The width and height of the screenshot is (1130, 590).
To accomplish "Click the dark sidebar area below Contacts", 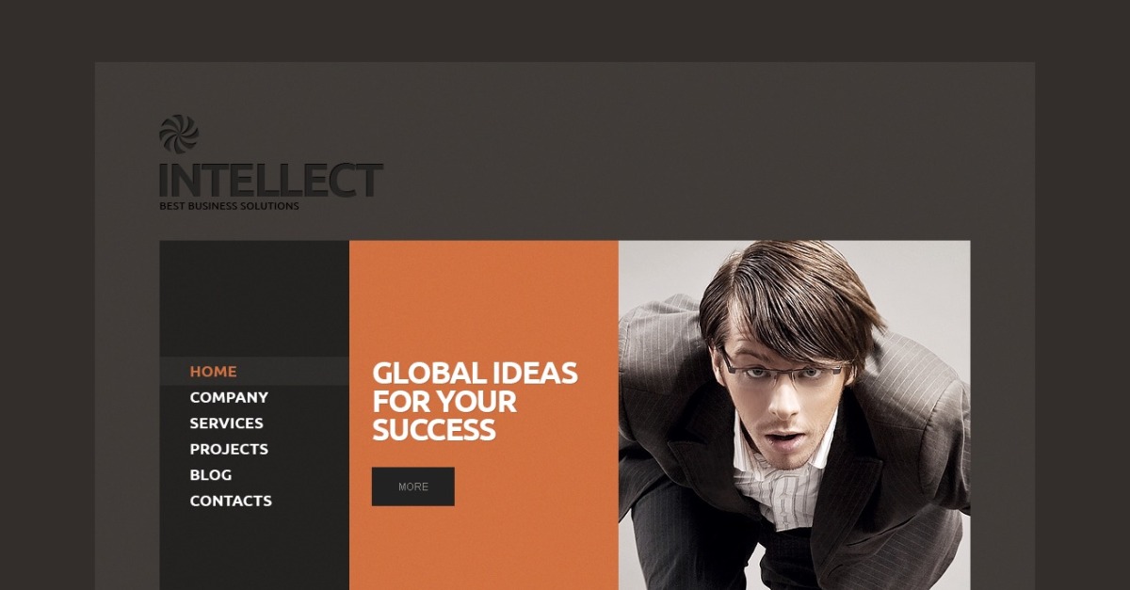I will (x=254, y=552).
